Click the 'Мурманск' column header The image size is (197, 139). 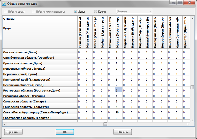coord(126,32)
